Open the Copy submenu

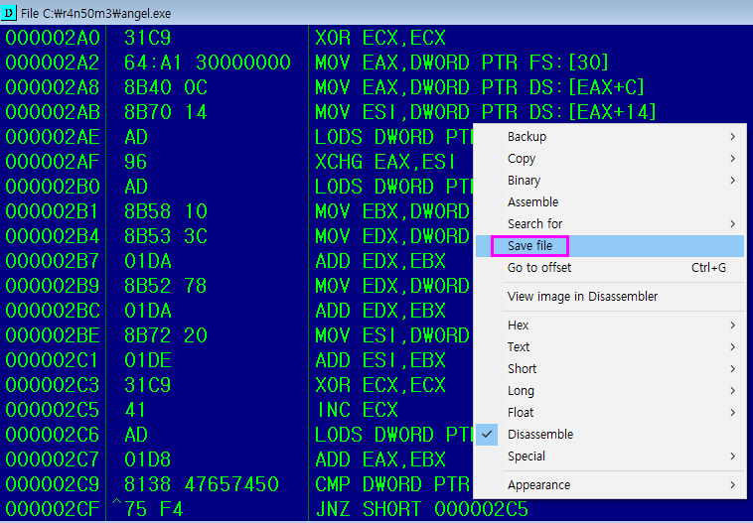coord(609,159)
